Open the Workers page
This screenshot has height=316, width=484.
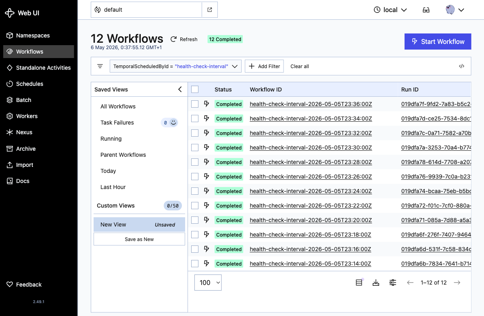[x=38, y=116]
